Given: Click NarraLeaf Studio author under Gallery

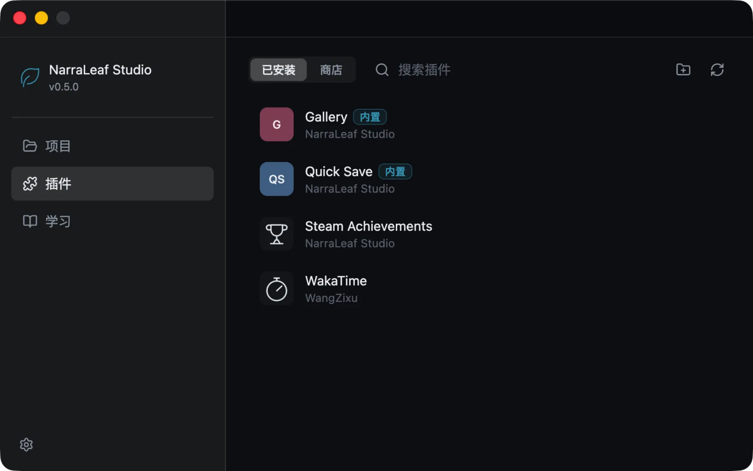Looking at the screenshot, I should click(x=350, y=134).
